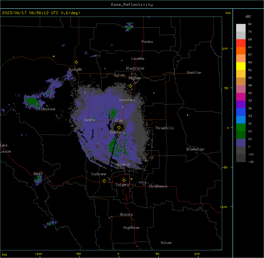Click the 100 km tick on right axis

click(225, 48)
